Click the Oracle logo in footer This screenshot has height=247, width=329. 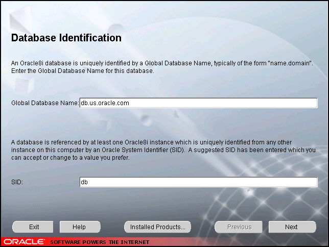pos(25,242)
